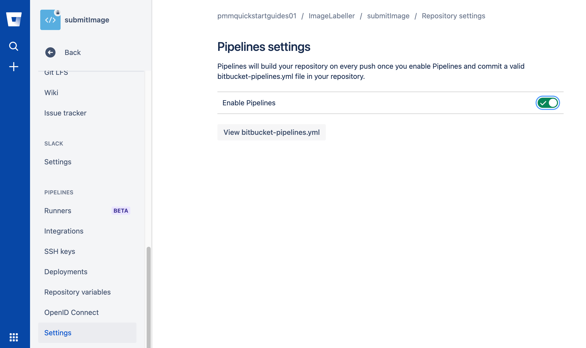Open the Deployments settings page
Image resolution: width=586 pixels, height=348 pixels.
coord(66,271)
